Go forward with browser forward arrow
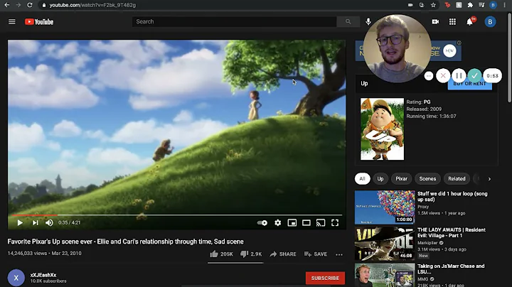This screenshot has width=512, height=287. 18,5
